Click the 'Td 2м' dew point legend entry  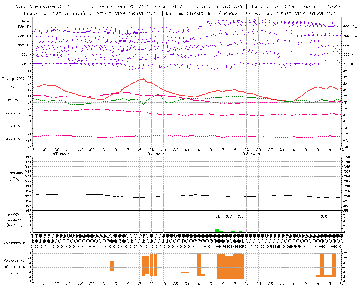pyautogui.click(x=13, y=100)
